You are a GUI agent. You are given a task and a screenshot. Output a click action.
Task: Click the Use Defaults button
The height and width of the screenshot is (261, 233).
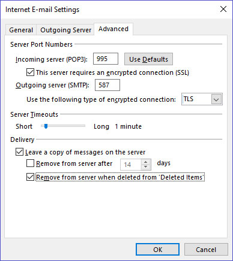click(148, 59)
